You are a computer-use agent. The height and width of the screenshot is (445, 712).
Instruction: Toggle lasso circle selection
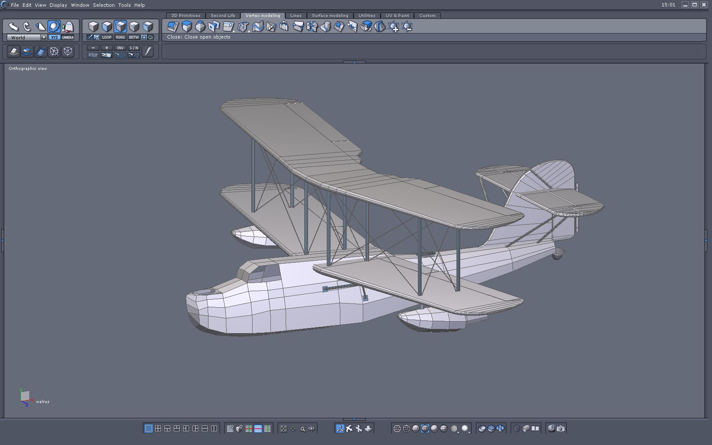pyautogui.click(x=150, y=37)
